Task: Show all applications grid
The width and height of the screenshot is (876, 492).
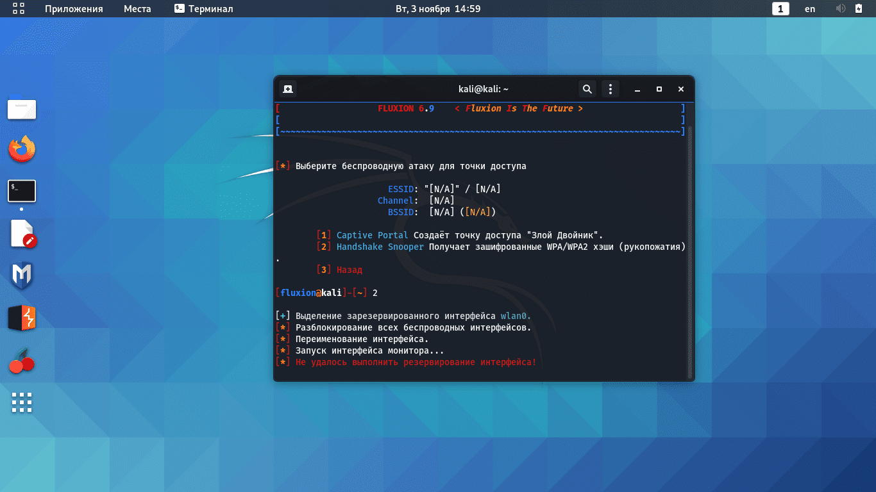Action: 22,402
